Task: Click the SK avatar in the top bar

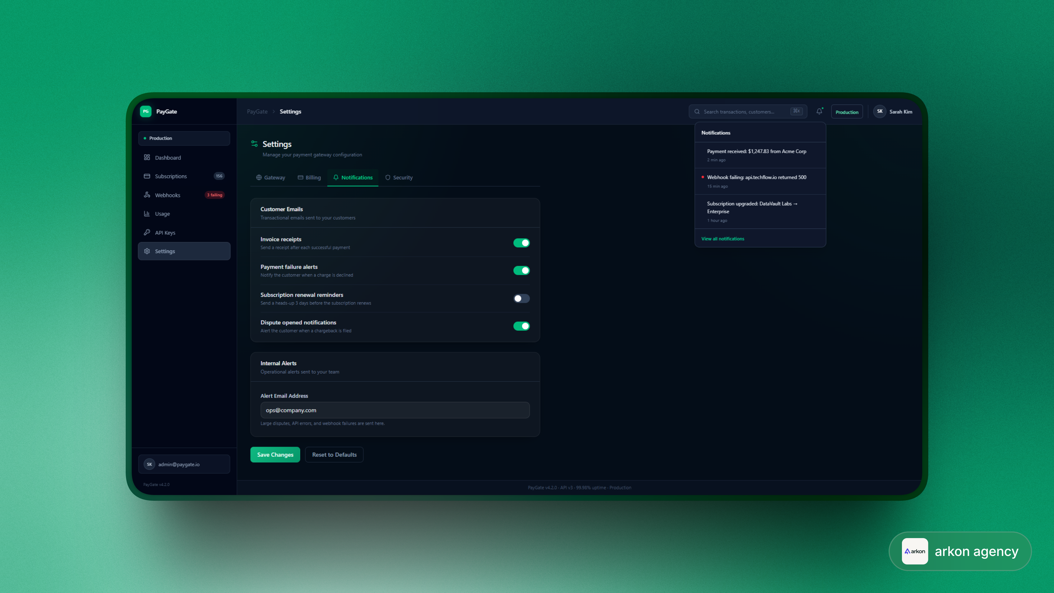Action: point(879,111)
